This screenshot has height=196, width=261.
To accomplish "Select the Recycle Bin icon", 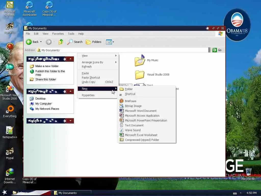I will point(248,174).
